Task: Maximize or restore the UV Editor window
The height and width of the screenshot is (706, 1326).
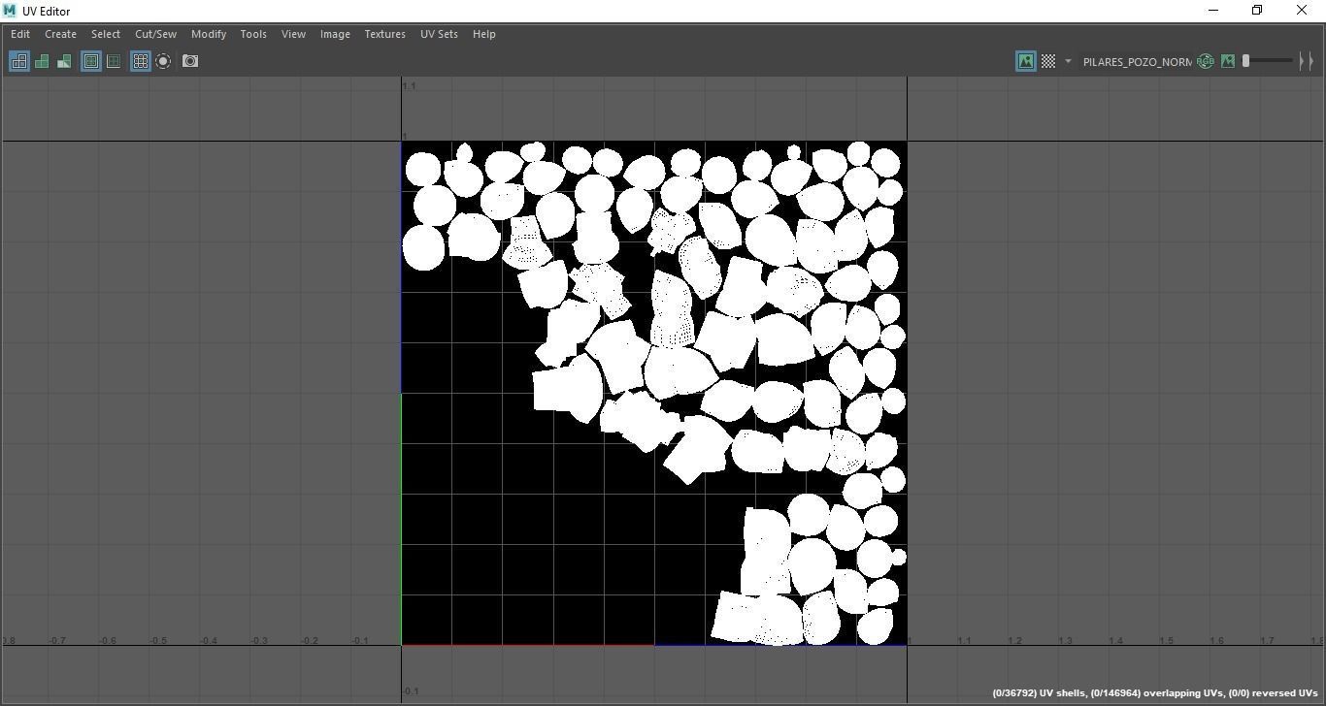Action: [x=1257, y=11]
